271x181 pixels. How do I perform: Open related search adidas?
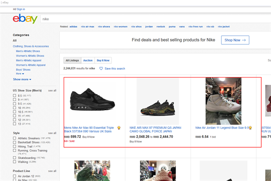click(x=74, y=26)
